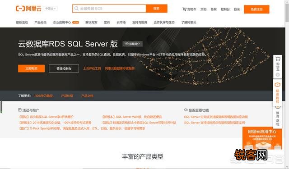This screenshot has width=289, height=169.
Task: Open the SQL Server Web版 news link
Action: pyautogui.click(x=132, y=117)
